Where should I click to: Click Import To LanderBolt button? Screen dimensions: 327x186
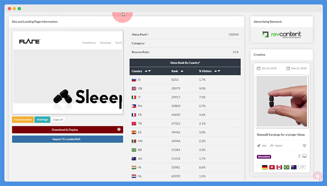(x=67, y=139)
